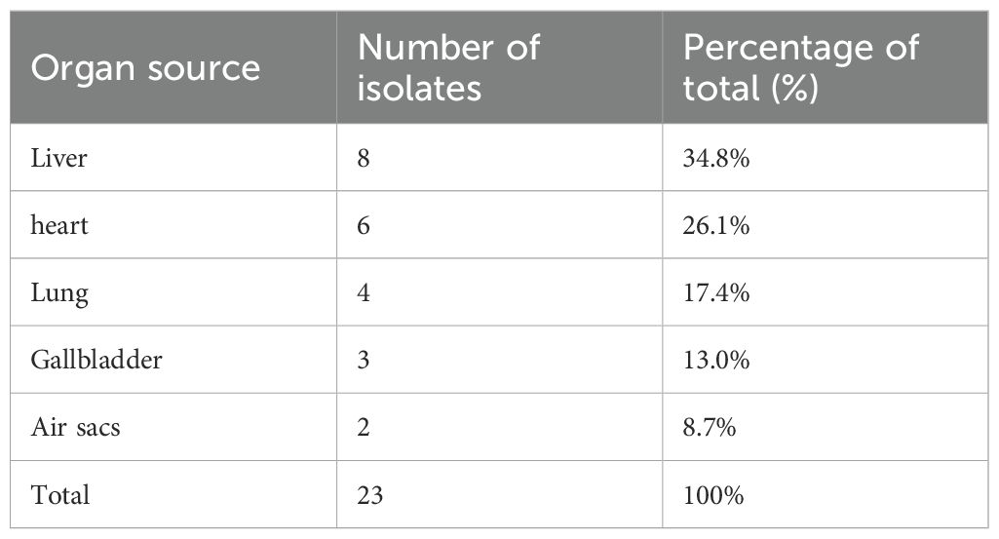The width and height of the screenshot is (999, 539).
Task: Click the 'heart' organ cell
Action: [x=60, y=224]
